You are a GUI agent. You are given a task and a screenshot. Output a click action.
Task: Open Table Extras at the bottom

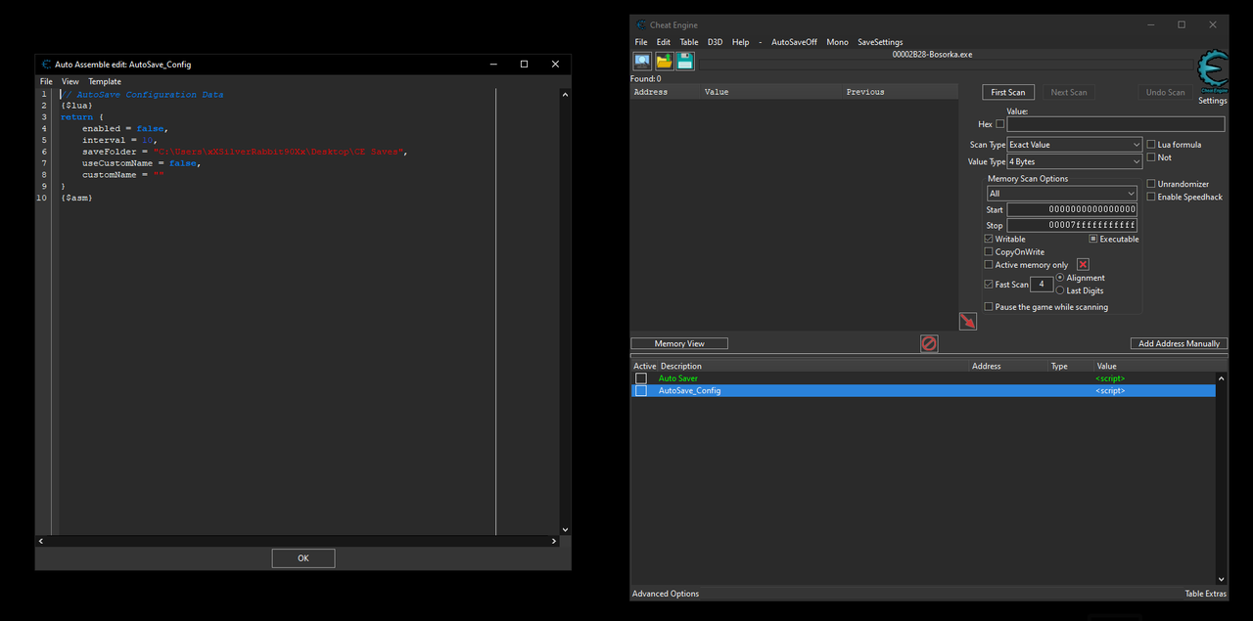[1205, 594]
